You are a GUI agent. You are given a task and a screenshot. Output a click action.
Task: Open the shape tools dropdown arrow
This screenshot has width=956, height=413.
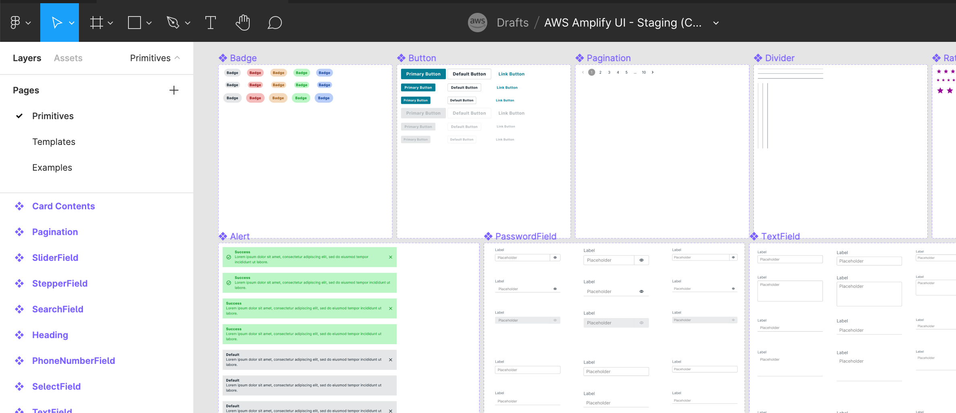pyautogui.click(x=149, y=23)
